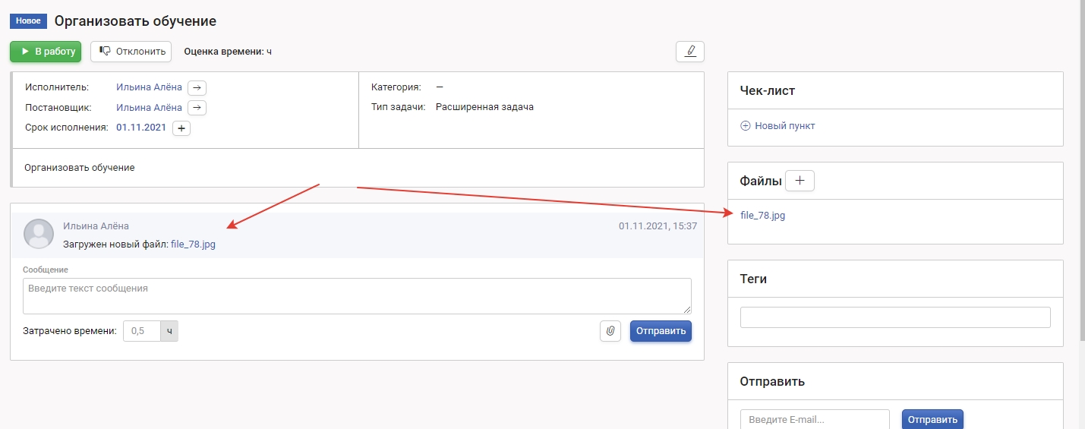Open the Исполнитель Ильина Алёна profile link

[x=149, y=87]
